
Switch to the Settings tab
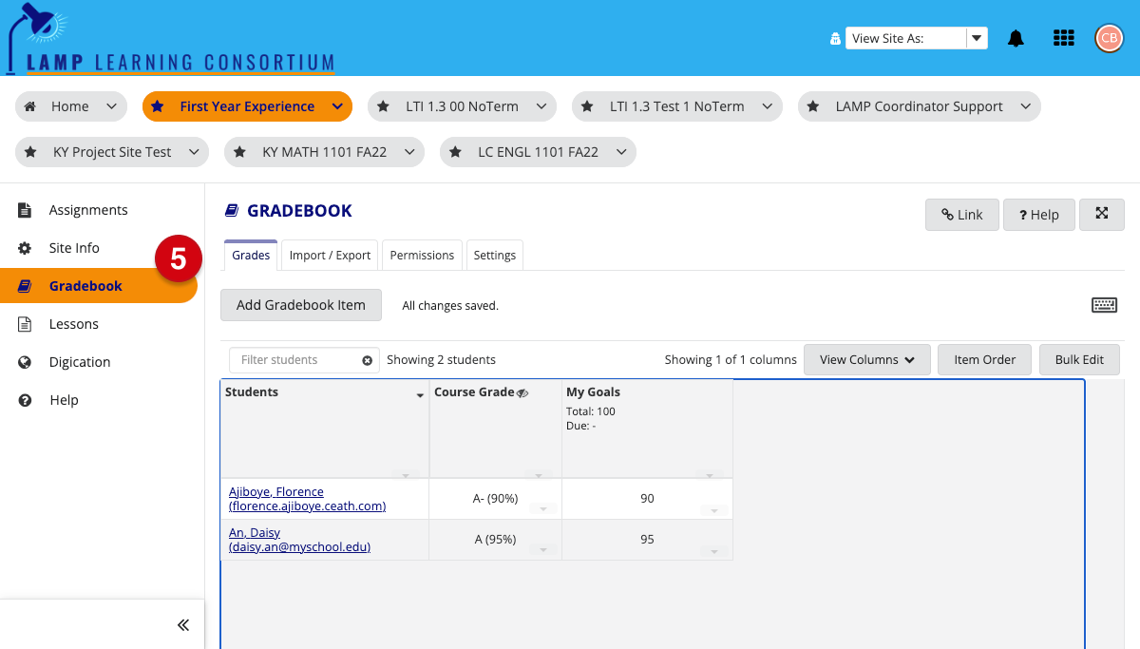[495, 256]
